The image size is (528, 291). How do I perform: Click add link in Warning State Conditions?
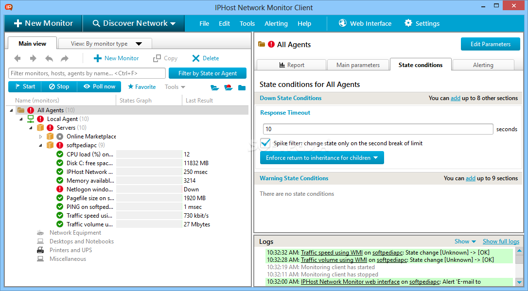pyautogui.click(x=471, y=178)
